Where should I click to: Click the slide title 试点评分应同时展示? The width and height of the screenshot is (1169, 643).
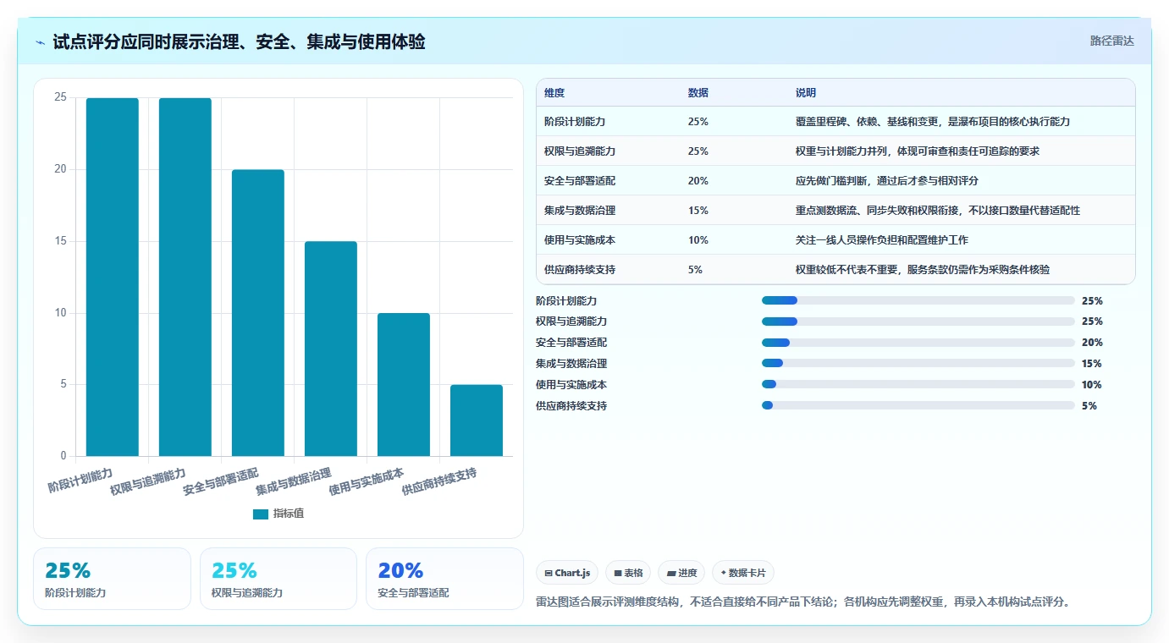(x=239, y=41)
